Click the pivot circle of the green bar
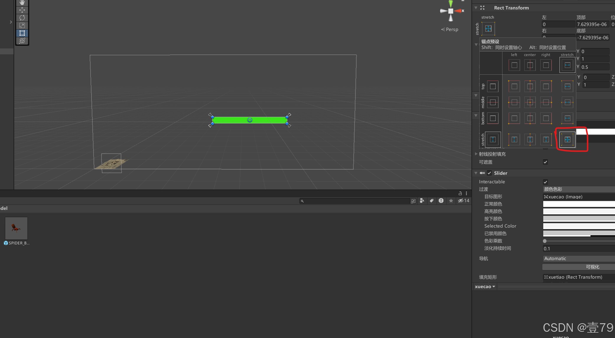The height and width of the screenshot is (338, 615). [x=250, y=120]
